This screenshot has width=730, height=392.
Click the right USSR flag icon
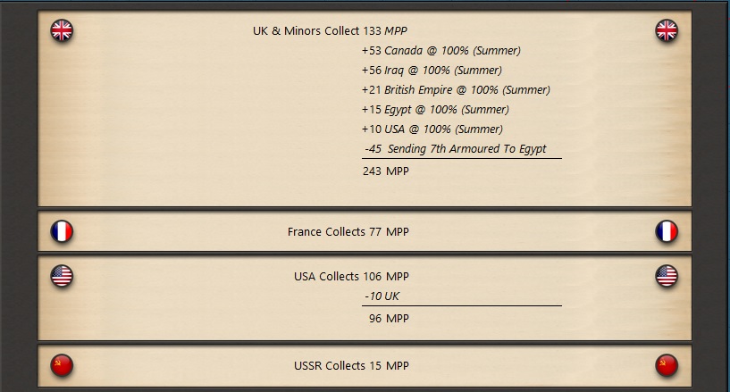click(667, 365)
